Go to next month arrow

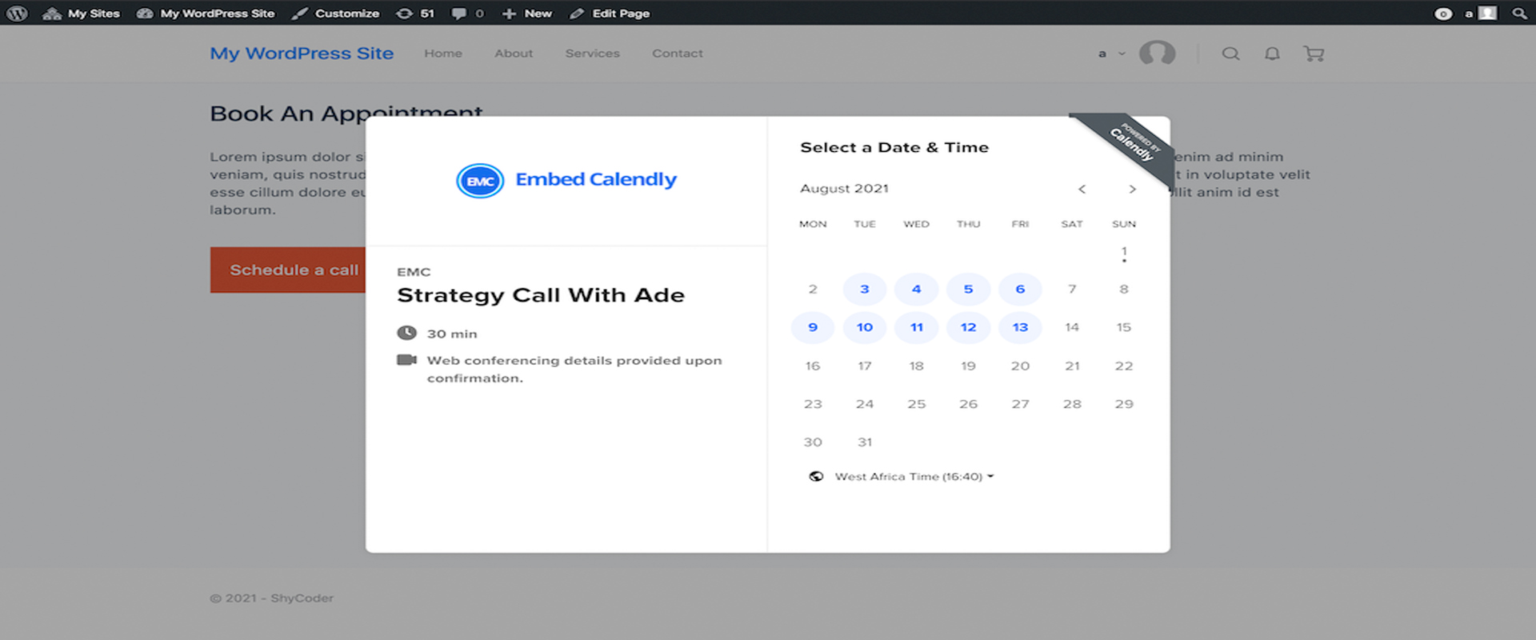pos(1132,189)
